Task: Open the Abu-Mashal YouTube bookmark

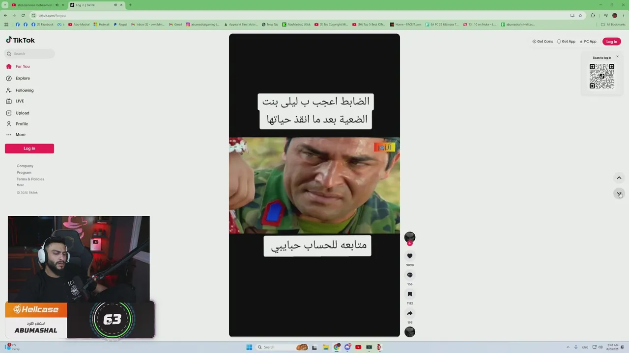Action: click(x=79, y=24)
